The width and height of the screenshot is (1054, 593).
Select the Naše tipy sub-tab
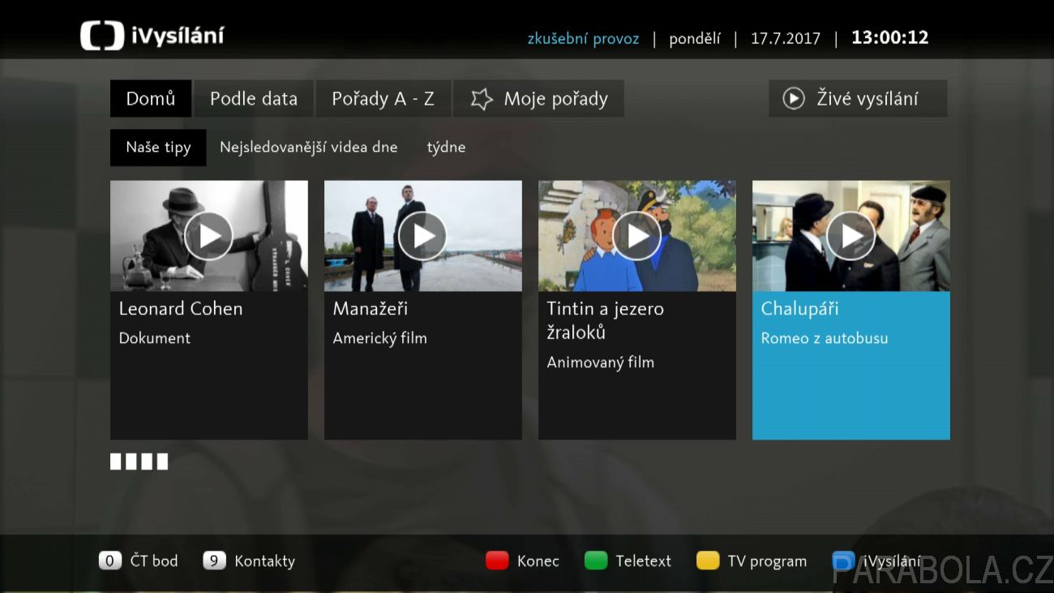pos(158,148)
